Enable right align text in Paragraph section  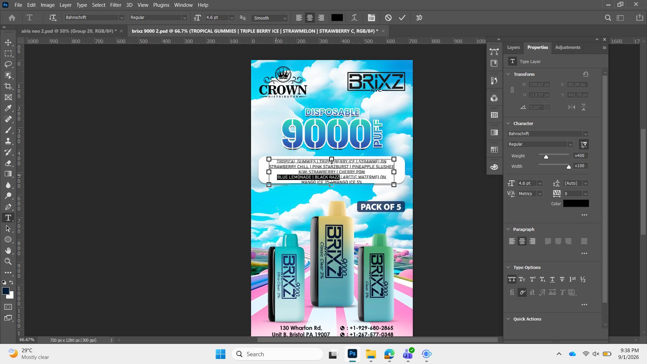point(532,241)
